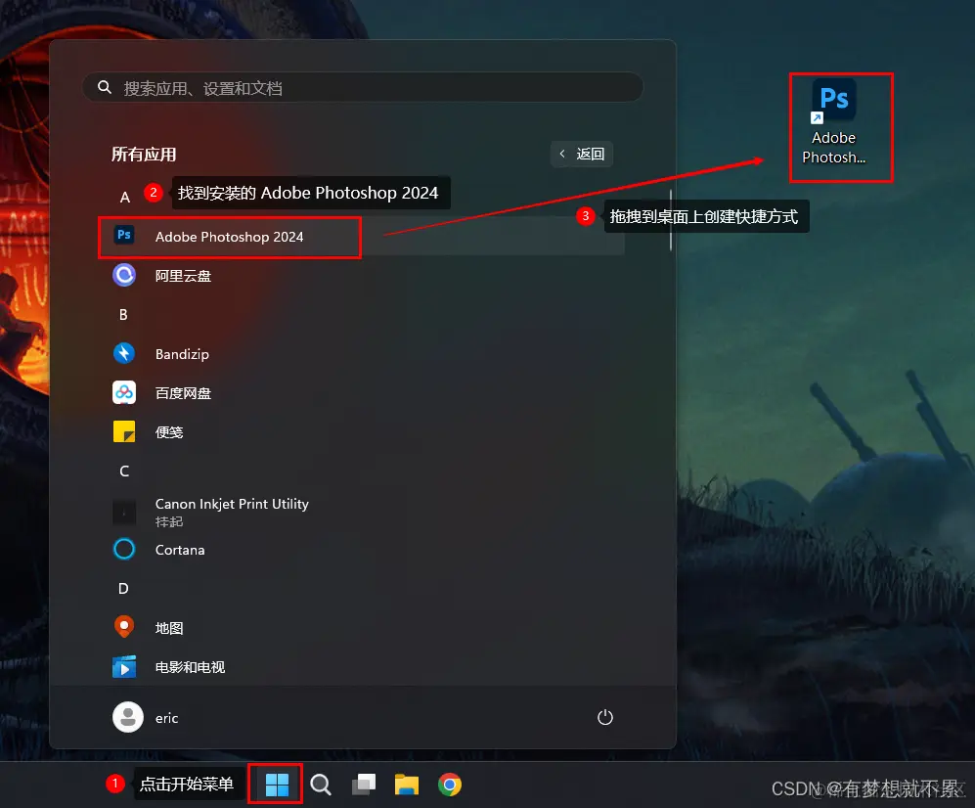Click the Canon Inkjet Print Utility icon
The image size is (975, 808).
point(124,512)
